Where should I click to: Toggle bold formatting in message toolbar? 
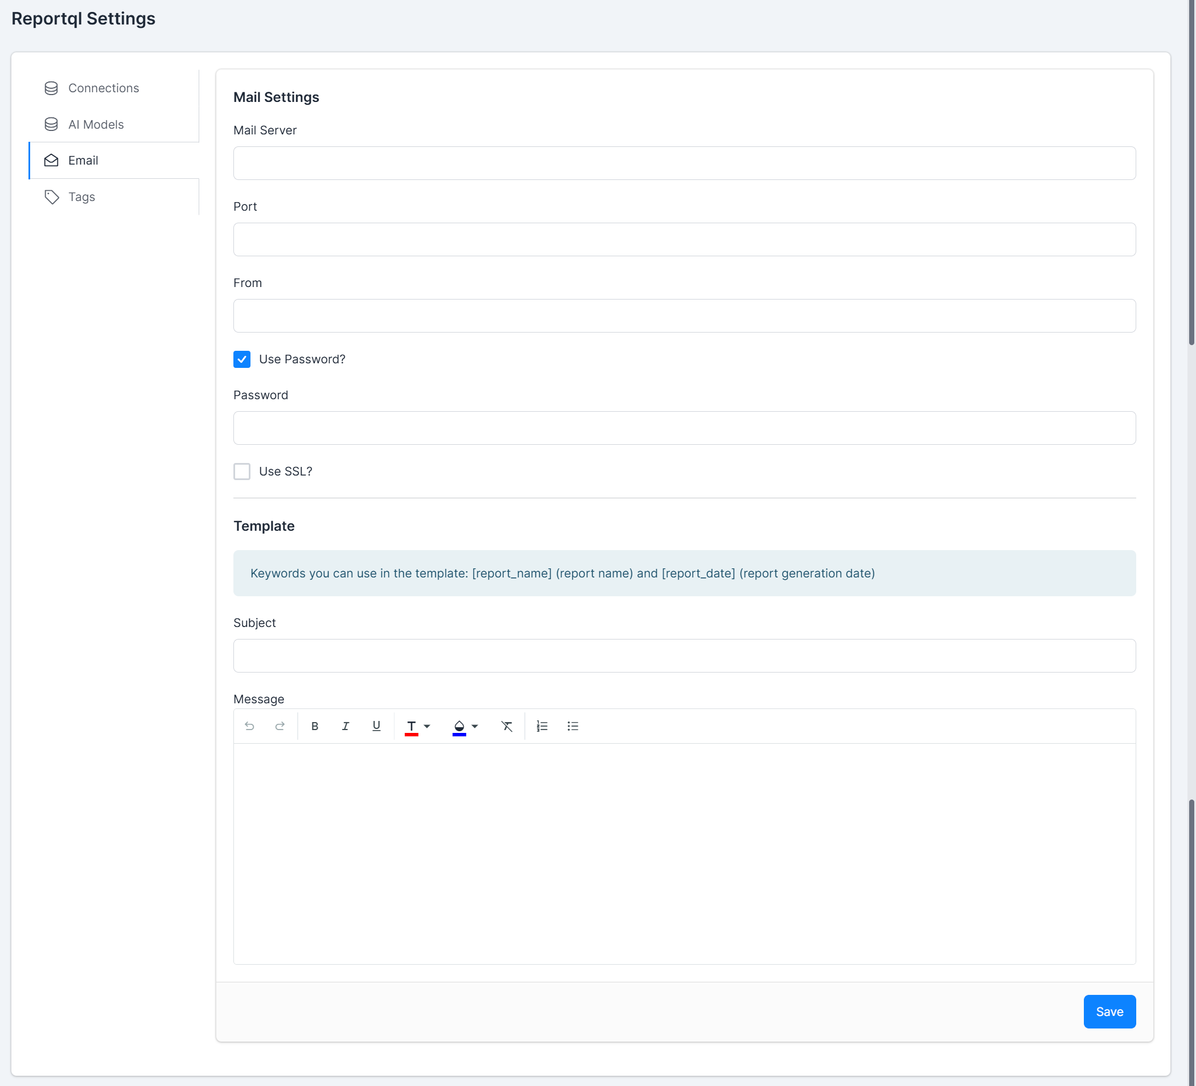coord(315,726)
